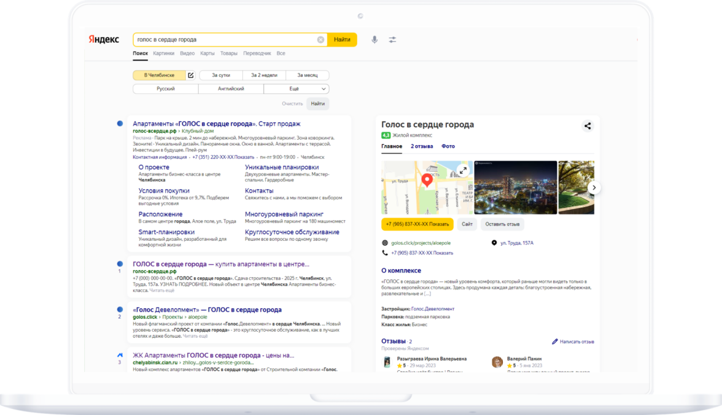
Task: Click the red location pin on the map
Action: tap(427, 181)
